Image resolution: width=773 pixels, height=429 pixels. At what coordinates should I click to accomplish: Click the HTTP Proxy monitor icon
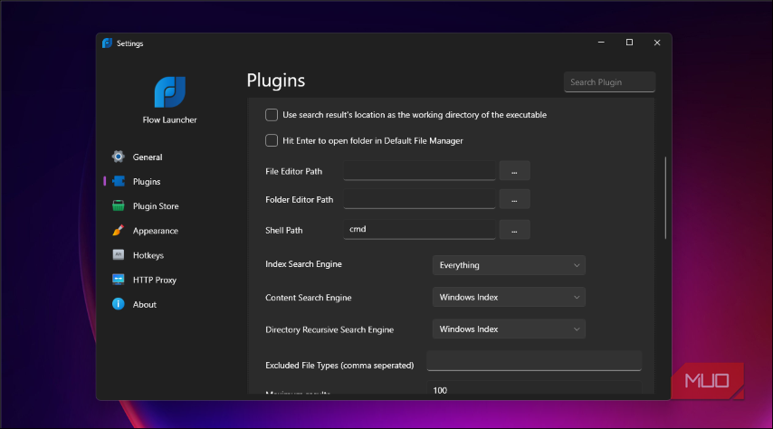(119, 280)
